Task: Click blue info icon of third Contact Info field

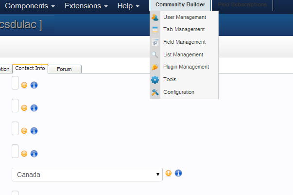Action: (34, 131)
